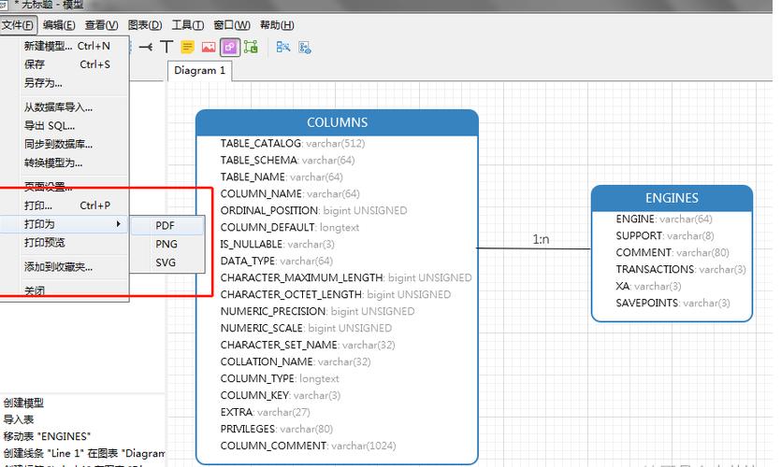Select 从数据库导入... menu entry

tap(58, 107)
